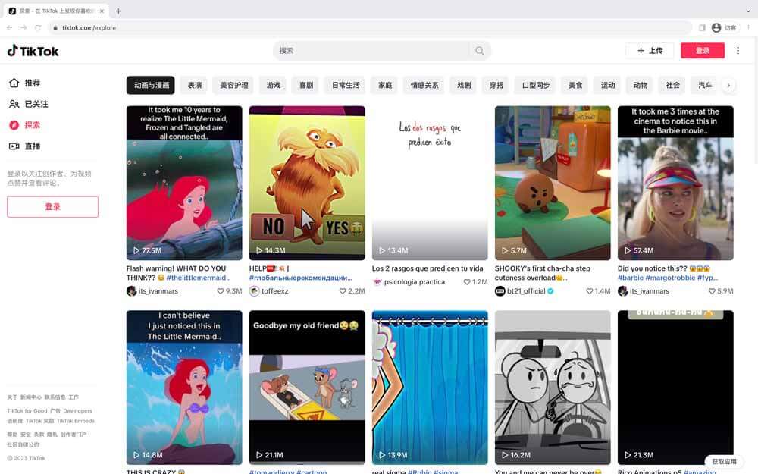The width and height of the screenshot is (758, 474).
Task: Select the 动画与漫画 category tab
Action: coord(152,85)
